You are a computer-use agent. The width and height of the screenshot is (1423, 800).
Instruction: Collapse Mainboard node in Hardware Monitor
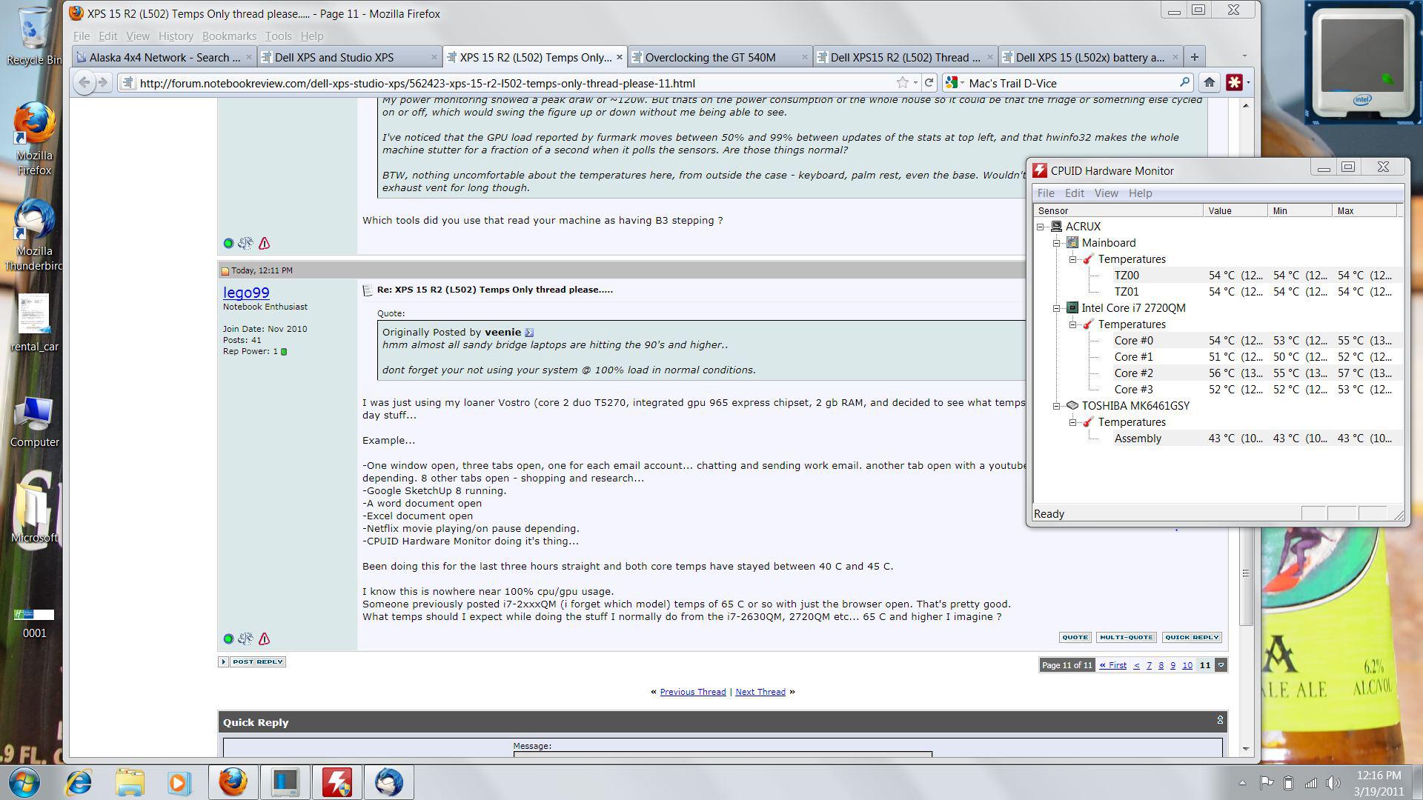point(1057,243)
